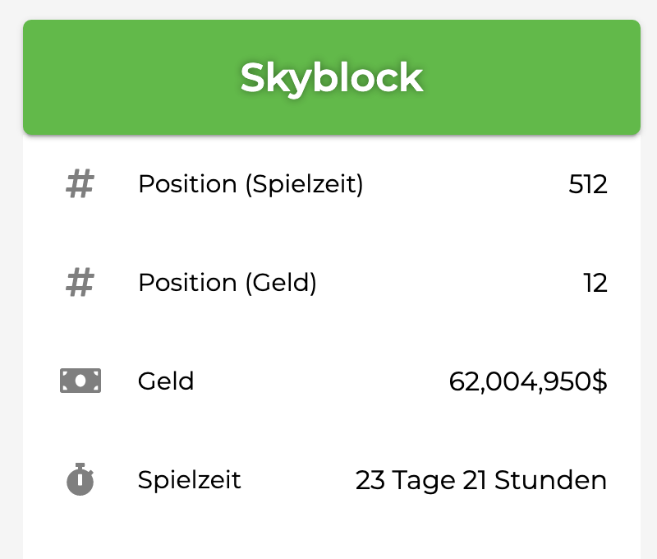657x559 pixels.
Task: Select the Position (Spielzeit) label
Action: tap(250, 184)
